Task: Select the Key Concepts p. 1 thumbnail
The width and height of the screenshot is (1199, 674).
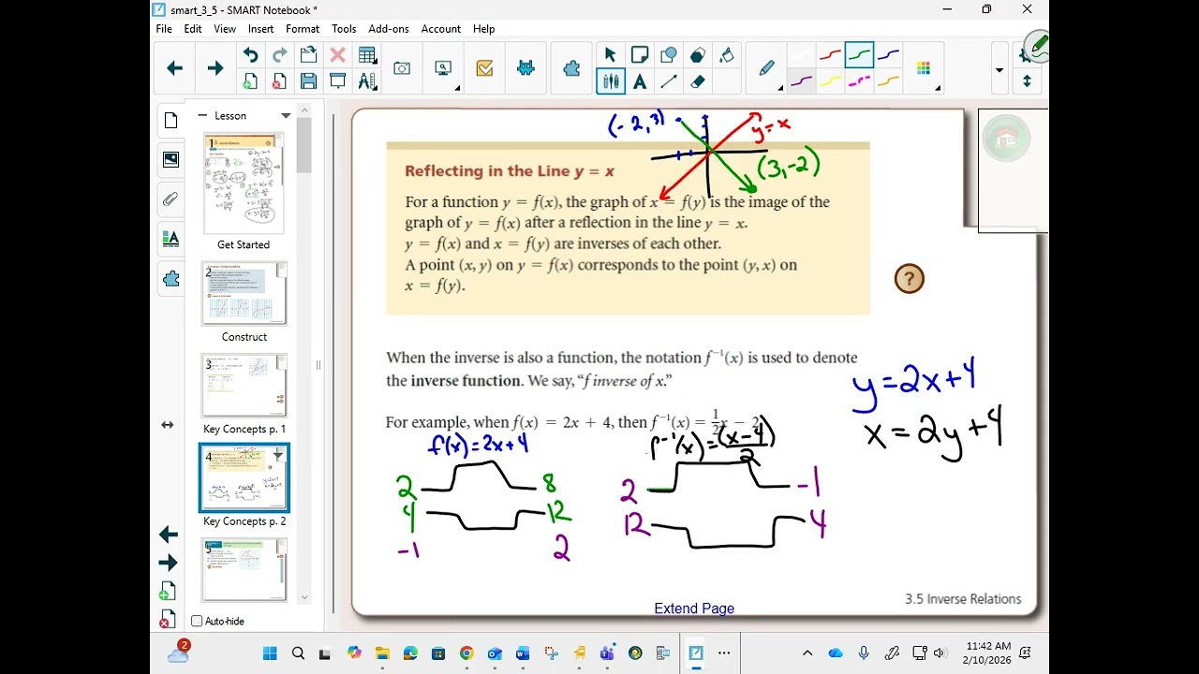Action: [244, 385]
